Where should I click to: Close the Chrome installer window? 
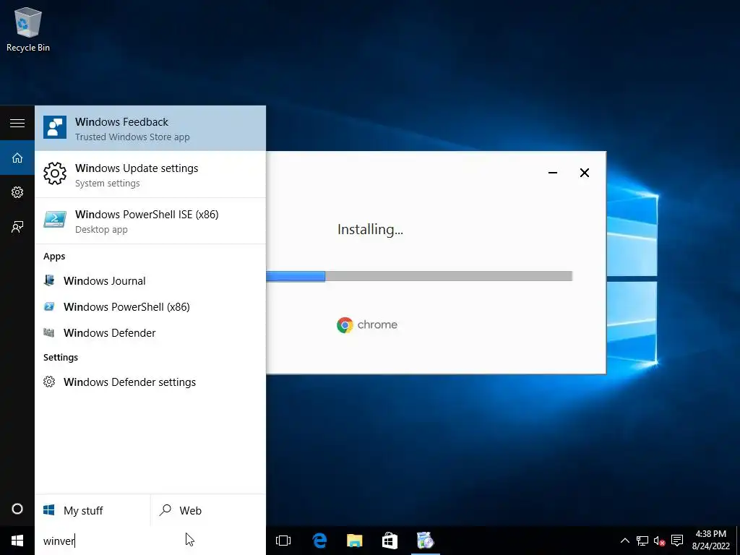(584, 173)
